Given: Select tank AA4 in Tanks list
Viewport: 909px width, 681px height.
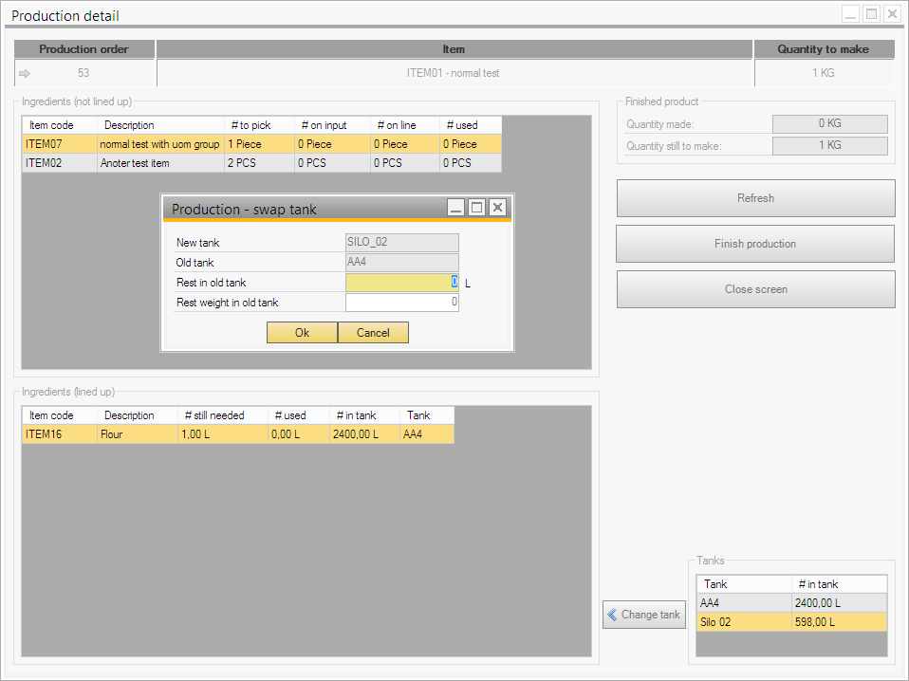Looking at the screenshot, I should [x=743, y=603].
